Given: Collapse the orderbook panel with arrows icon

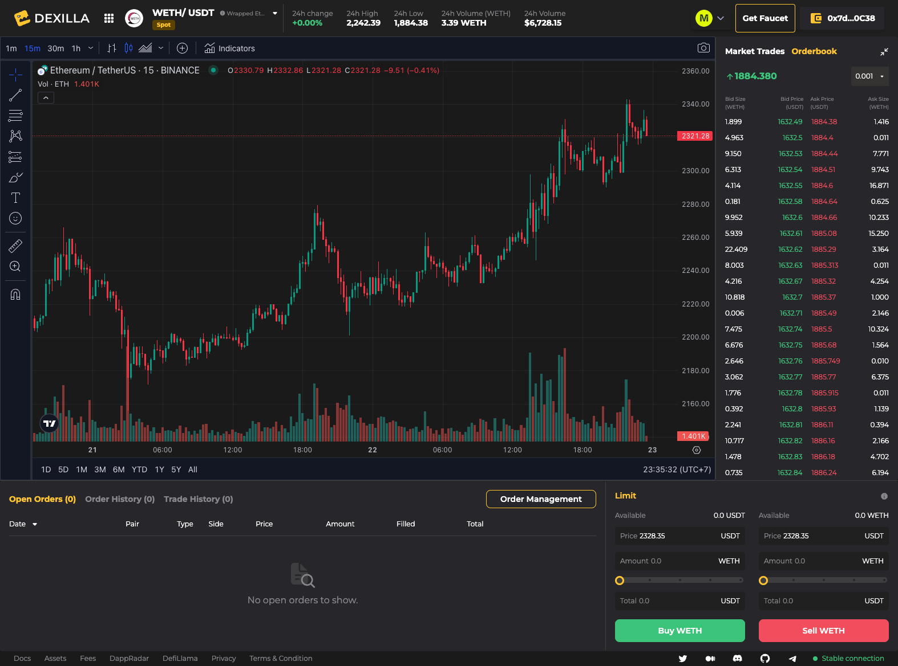Looking at the screenshot, I should pyautogui.click(x=884, y=52).
